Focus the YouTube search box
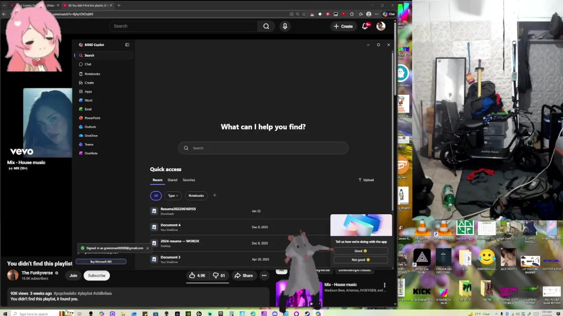This screenshot has width=563, height=316. 184,26
